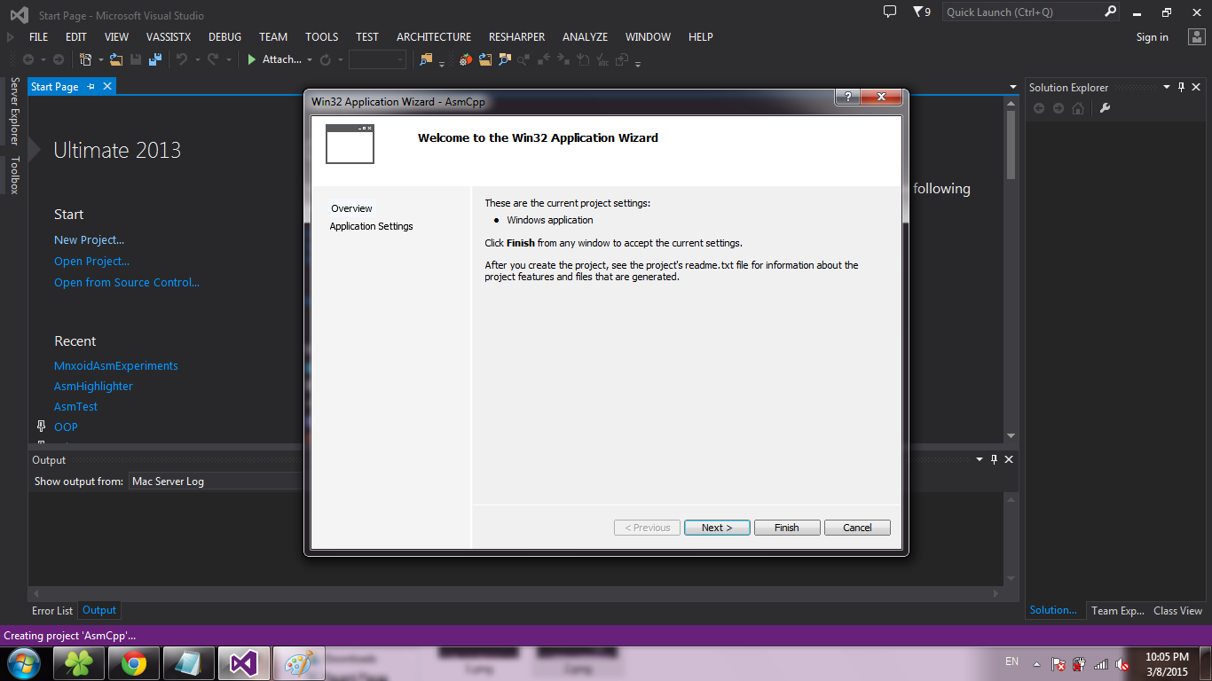The height and width of the screenshot is (681, 1212).
Task: Open the Solution Explorer window options dropdown
Action: tap(1167, 87)
